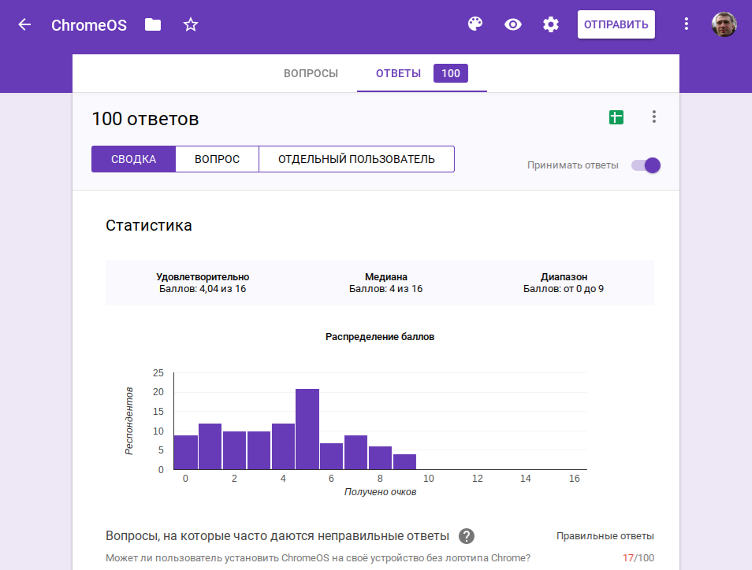This screenshot has width=752, height=570.
Task: Click the tallest histogram bar at 5
Action: [307, 429]
